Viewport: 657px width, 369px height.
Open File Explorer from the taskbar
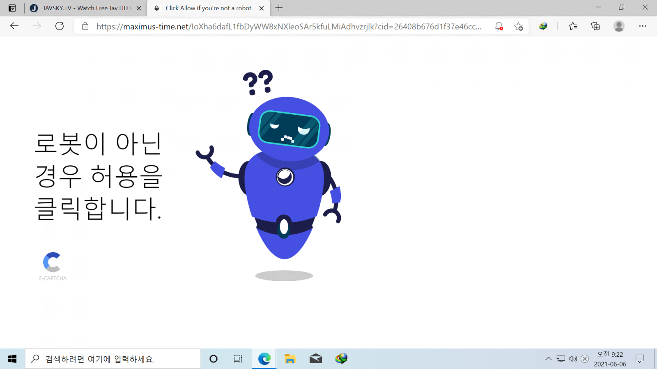(290, 359)
